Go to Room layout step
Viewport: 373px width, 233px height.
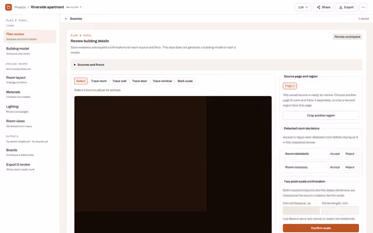30,80
